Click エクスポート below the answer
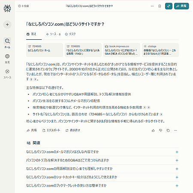The height and width of the screenshot is (193, 193). click(x=51, y=130)
